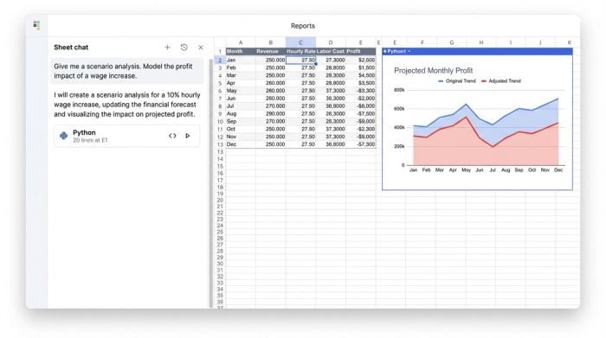Click the Sheet chat heading
606x338 pixels.
71,47
